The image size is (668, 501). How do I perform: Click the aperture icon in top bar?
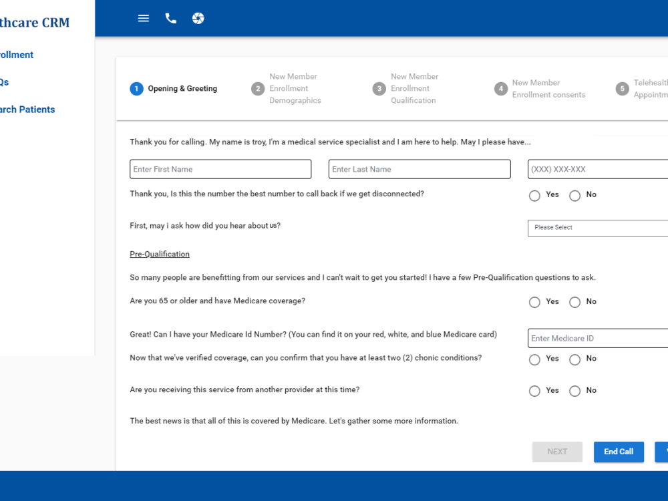pyautogui.click(x=198, y=18)
